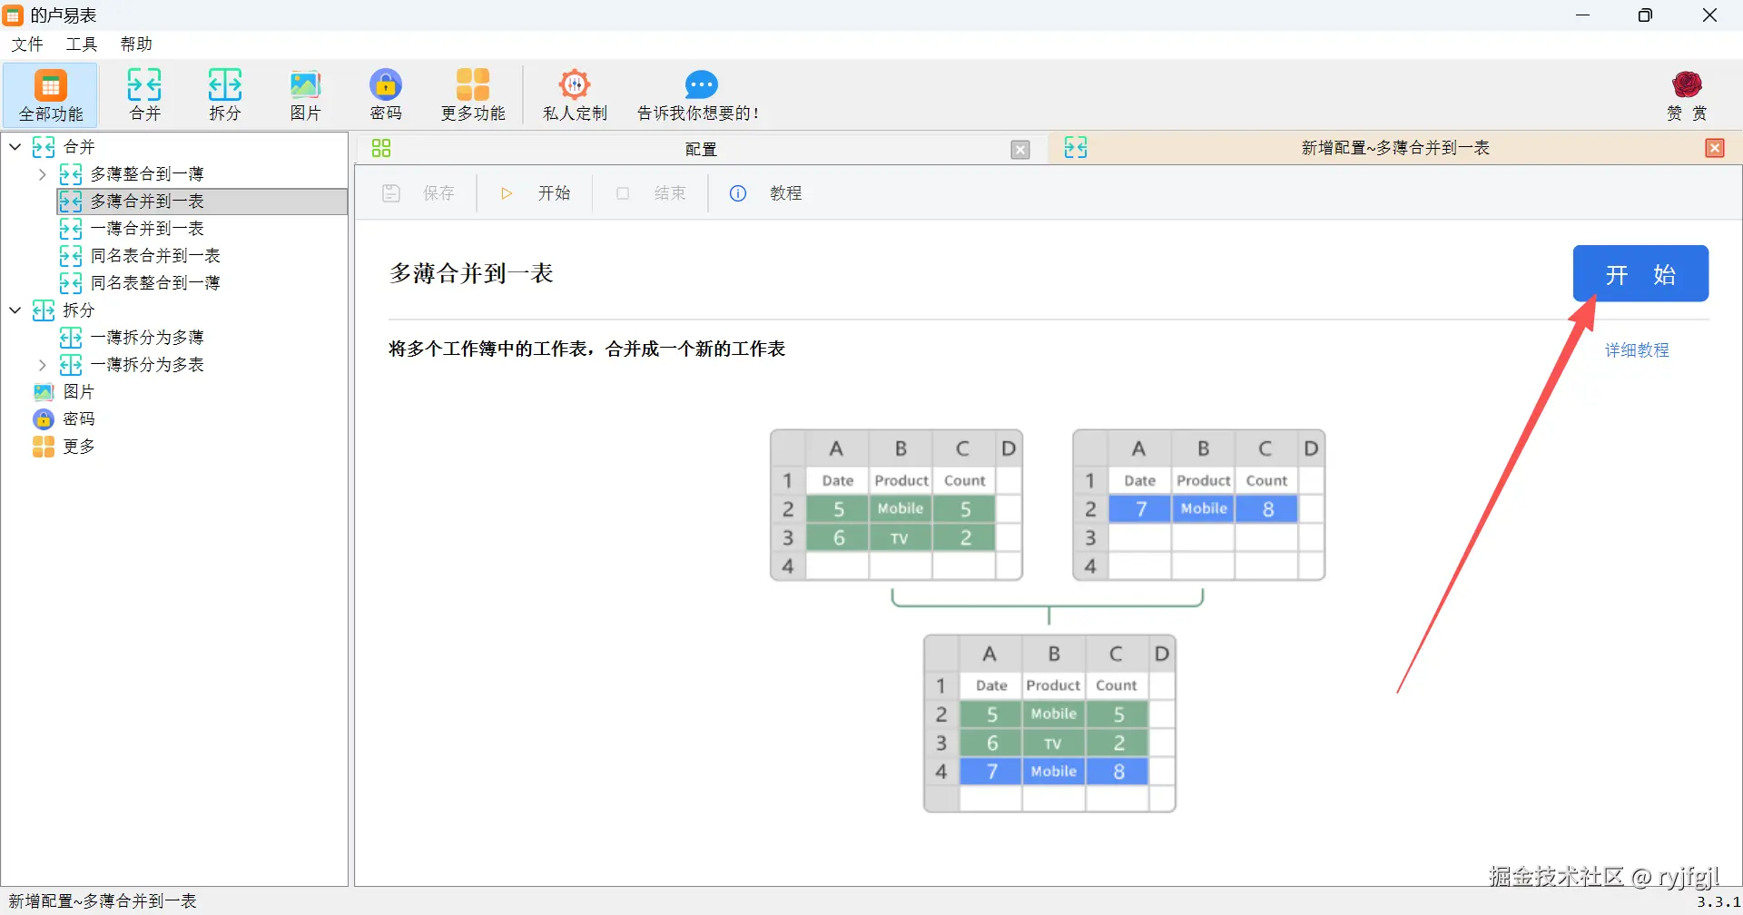Expand the 一薄拆分为多表 tree node

tap(42, 364)
